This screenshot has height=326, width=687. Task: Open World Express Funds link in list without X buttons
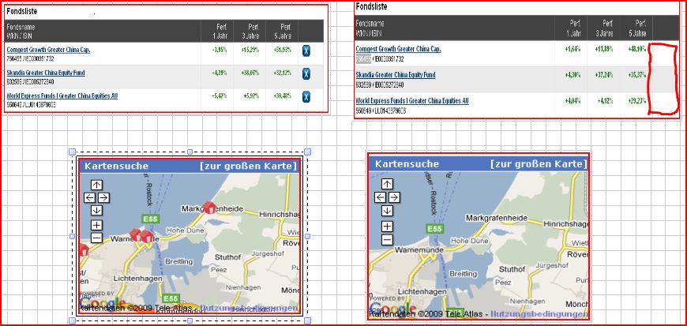click(412, 101)
